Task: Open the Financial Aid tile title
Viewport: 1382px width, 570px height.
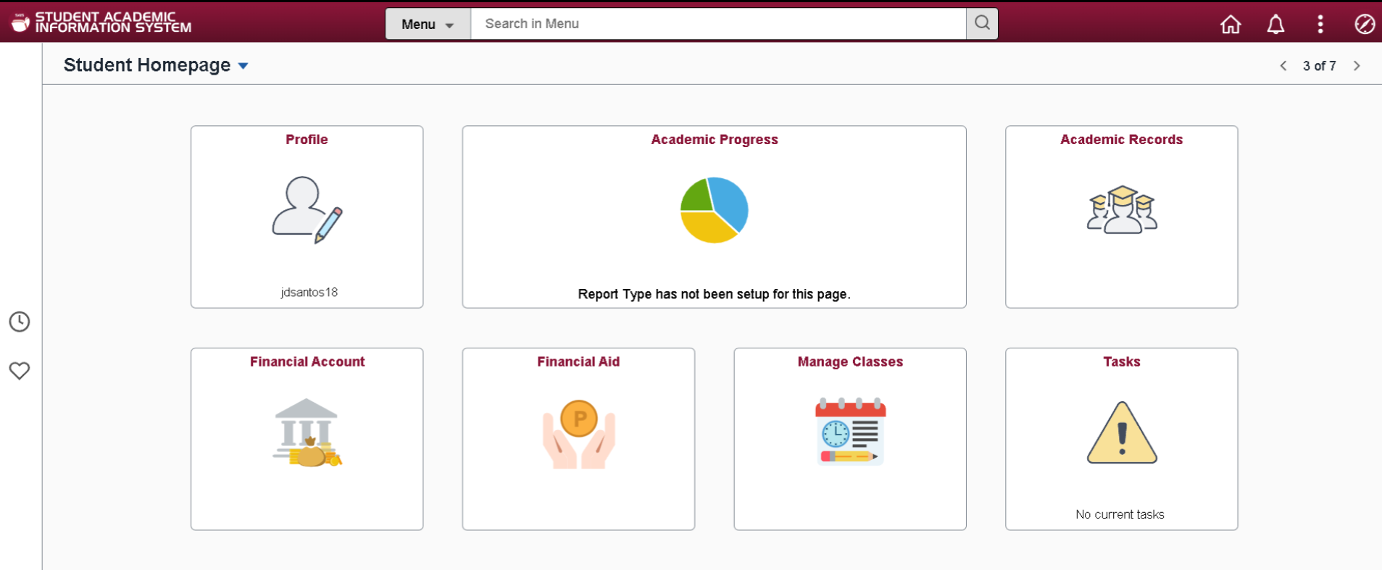Action: 578,362
